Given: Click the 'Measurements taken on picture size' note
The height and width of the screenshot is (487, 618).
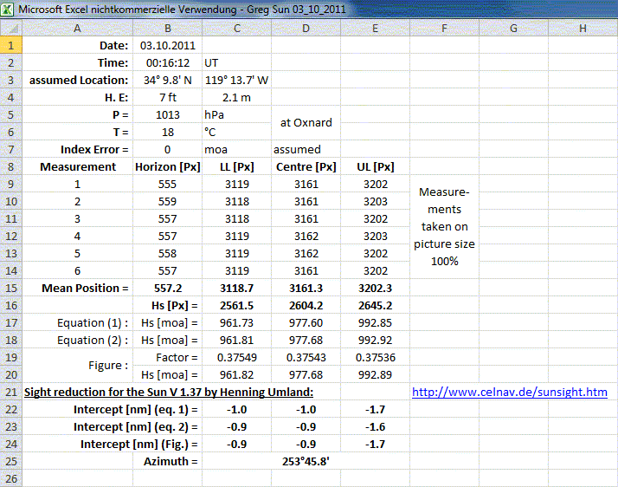Looking at the screenshot, I should (444, 226).
